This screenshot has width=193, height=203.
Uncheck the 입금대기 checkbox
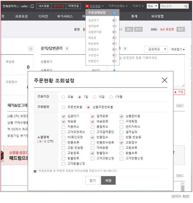63,116
